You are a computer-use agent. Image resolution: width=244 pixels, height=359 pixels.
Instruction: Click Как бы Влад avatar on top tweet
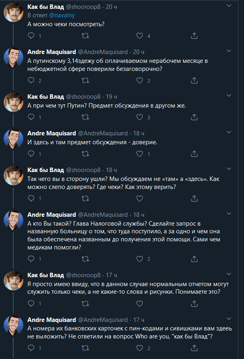click(13, 15)
